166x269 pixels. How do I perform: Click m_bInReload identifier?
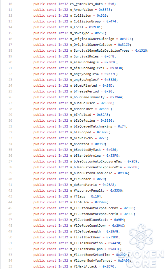[80, 115]
